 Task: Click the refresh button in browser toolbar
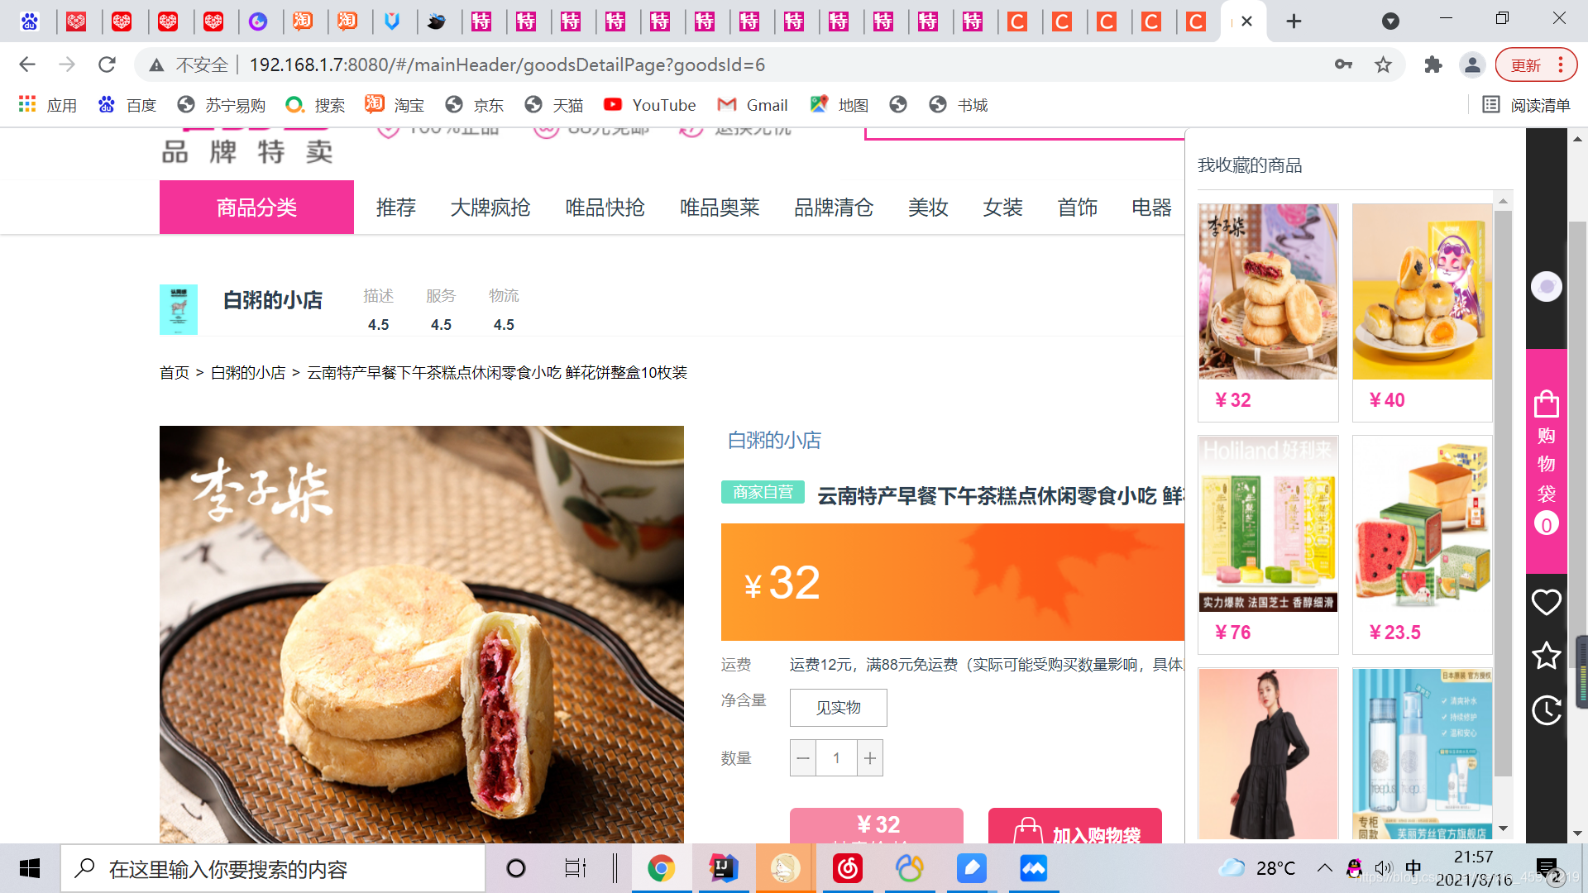coord(107,64)
